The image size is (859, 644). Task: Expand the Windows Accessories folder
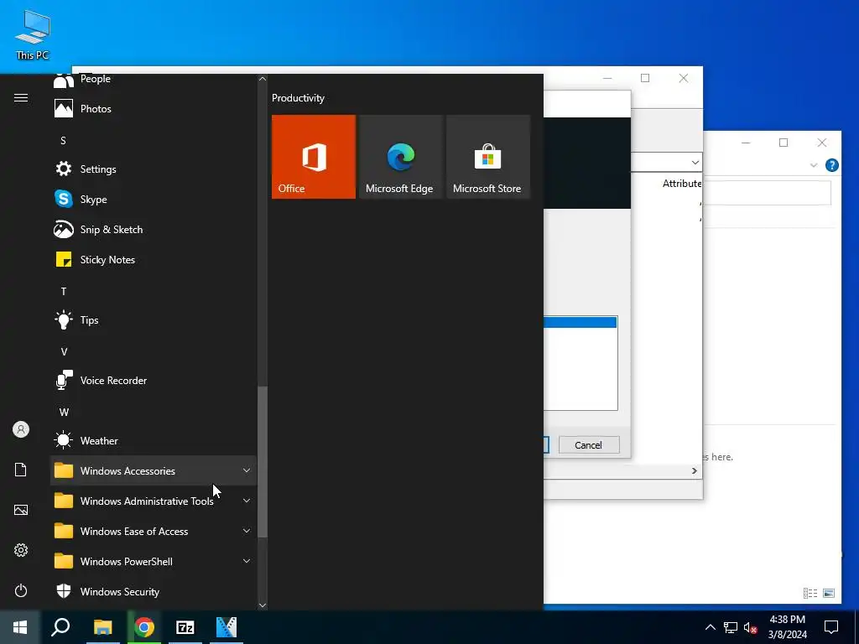[x=153, y=470]
